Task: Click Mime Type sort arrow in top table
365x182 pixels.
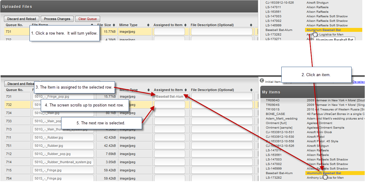Action: (149, 25)
